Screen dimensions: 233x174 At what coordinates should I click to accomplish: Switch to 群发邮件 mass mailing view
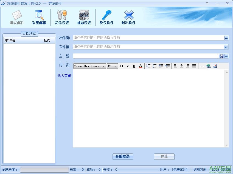click(x=17, y=18)
